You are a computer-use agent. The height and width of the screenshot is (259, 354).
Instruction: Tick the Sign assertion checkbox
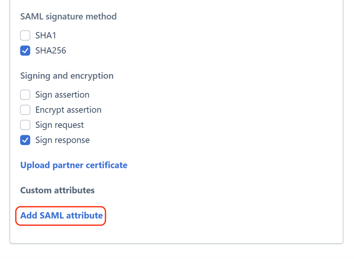(25, 95)
